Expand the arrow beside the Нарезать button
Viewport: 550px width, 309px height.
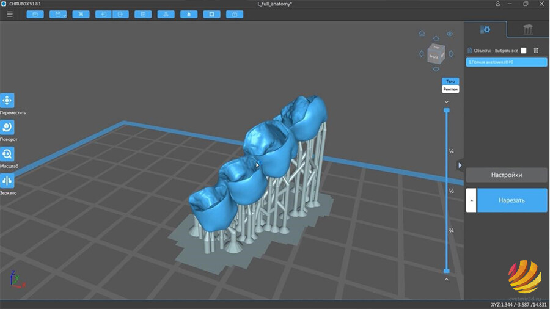[x=471, y=200]
